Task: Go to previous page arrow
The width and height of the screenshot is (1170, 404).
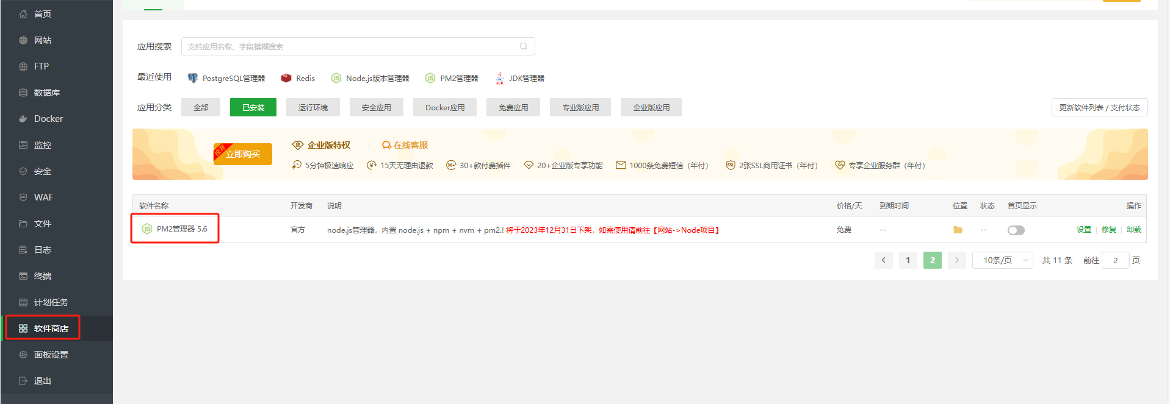Action: [x=884, y=260]
